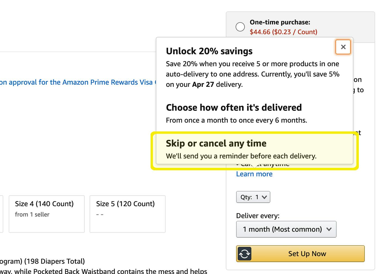Viewport: 380px width, 274px height.
Task: Pick the Size 5 (120 Count) option
Action: pyautogui.click(x=127, y=214)
